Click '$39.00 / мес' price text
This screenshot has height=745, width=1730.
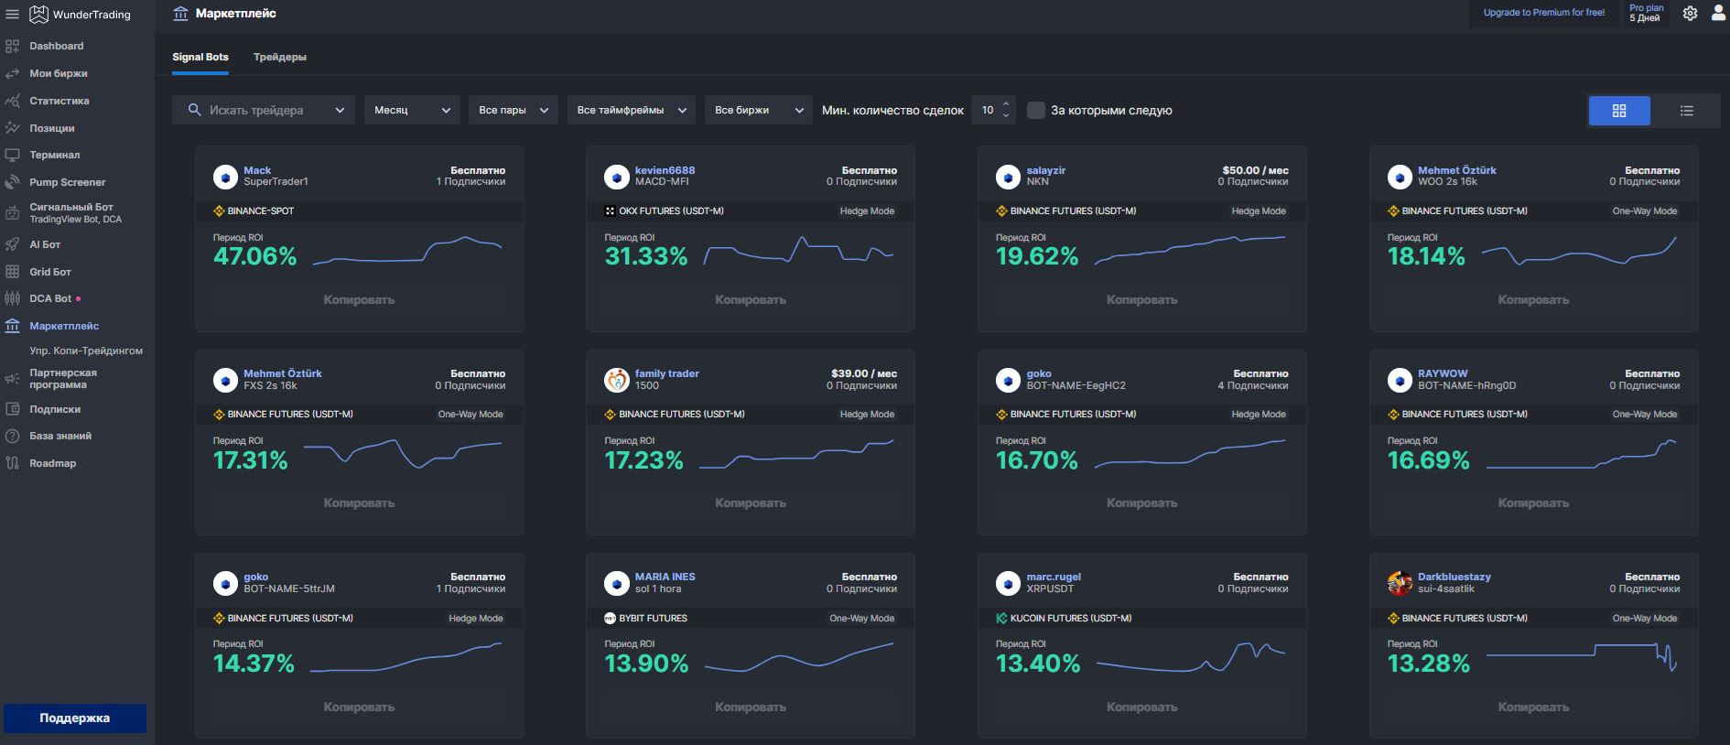pyautogui.click(x=864, y=373)
